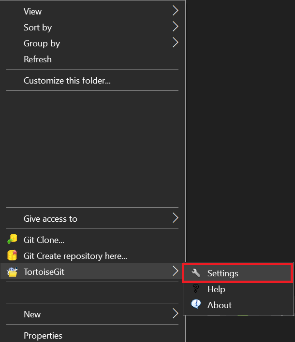
Task: Click the Settings wrench icon
Action: (x=196, y=273)
